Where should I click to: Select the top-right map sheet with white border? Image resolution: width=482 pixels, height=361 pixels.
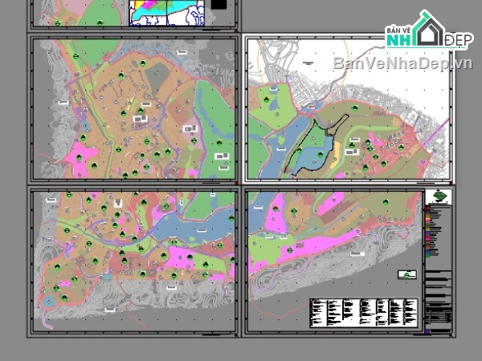(x=347, y=108)
